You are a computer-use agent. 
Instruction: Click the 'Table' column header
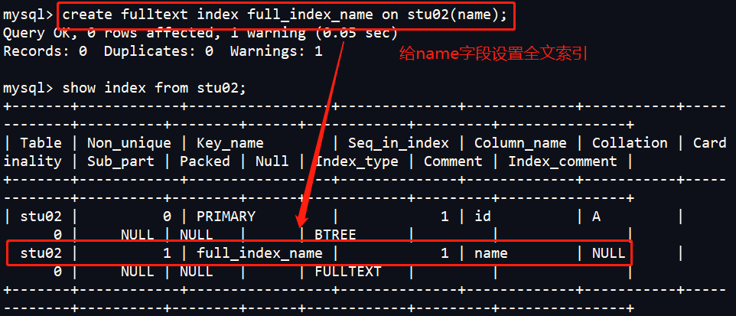click(41, 143)
